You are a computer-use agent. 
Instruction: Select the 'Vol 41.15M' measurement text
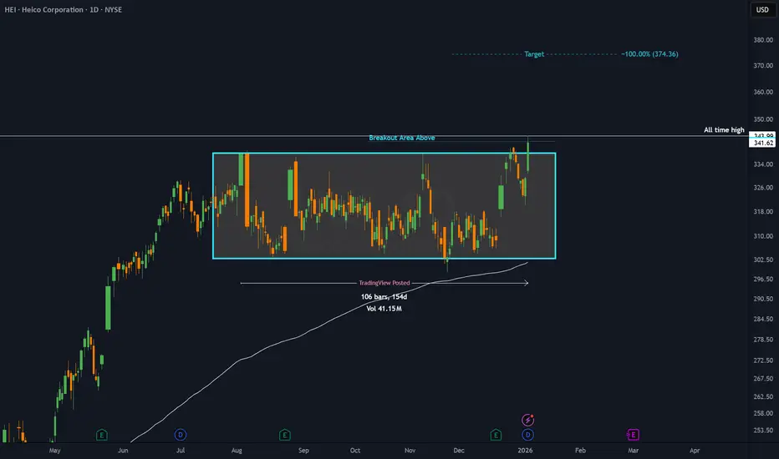384,309
